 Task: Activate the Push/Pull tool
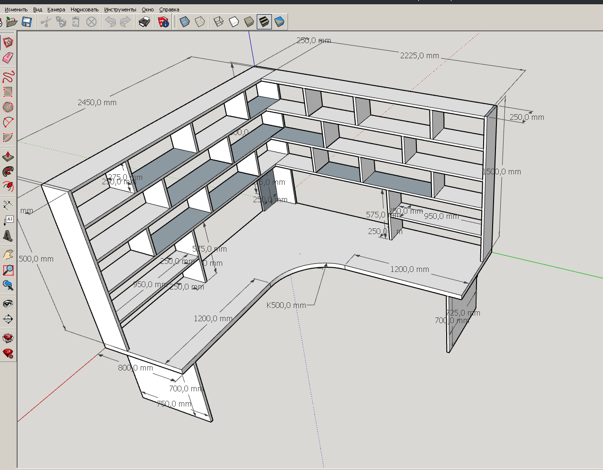click(8, 156)
